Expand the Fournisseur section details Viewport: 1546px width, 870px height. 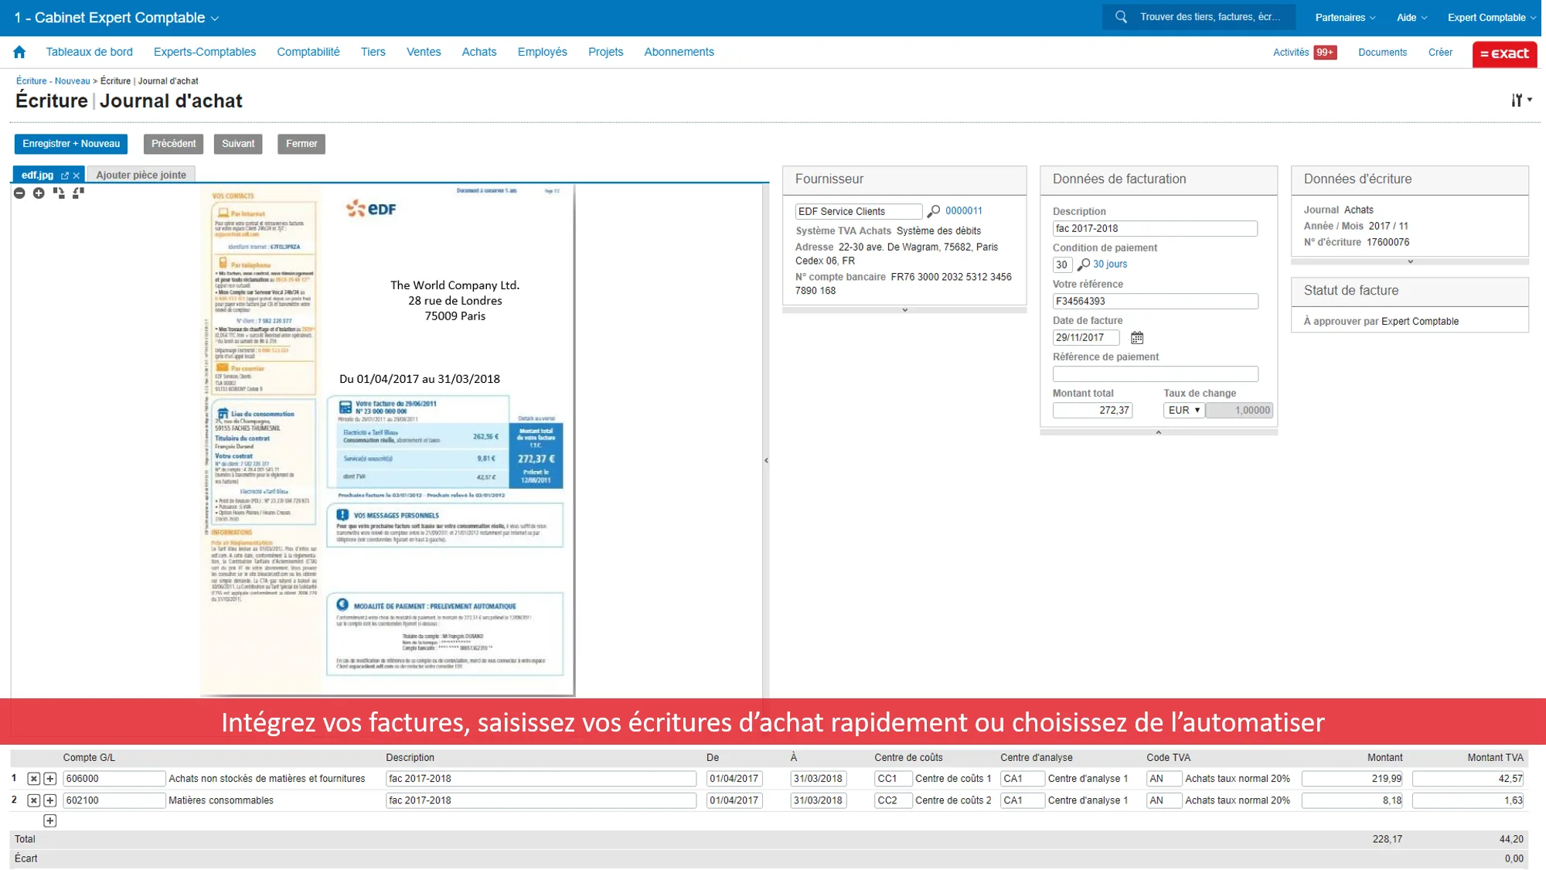(x=904, y=310)
